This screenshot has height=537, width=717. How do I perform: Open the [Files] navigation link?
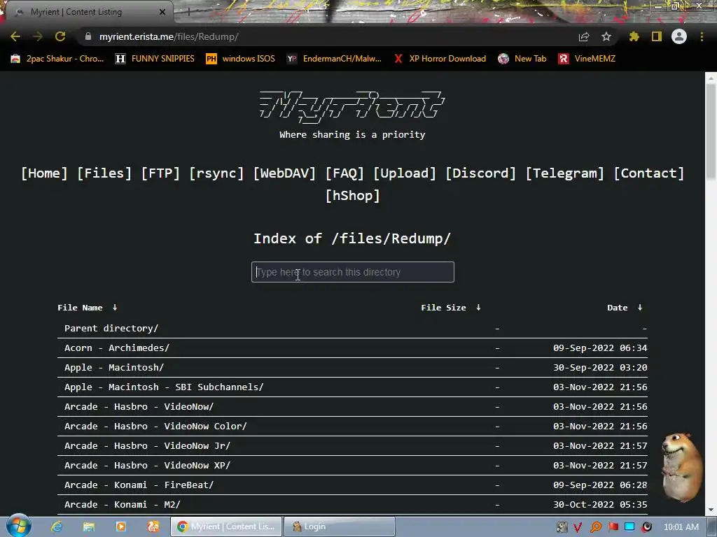coord(104,173)
